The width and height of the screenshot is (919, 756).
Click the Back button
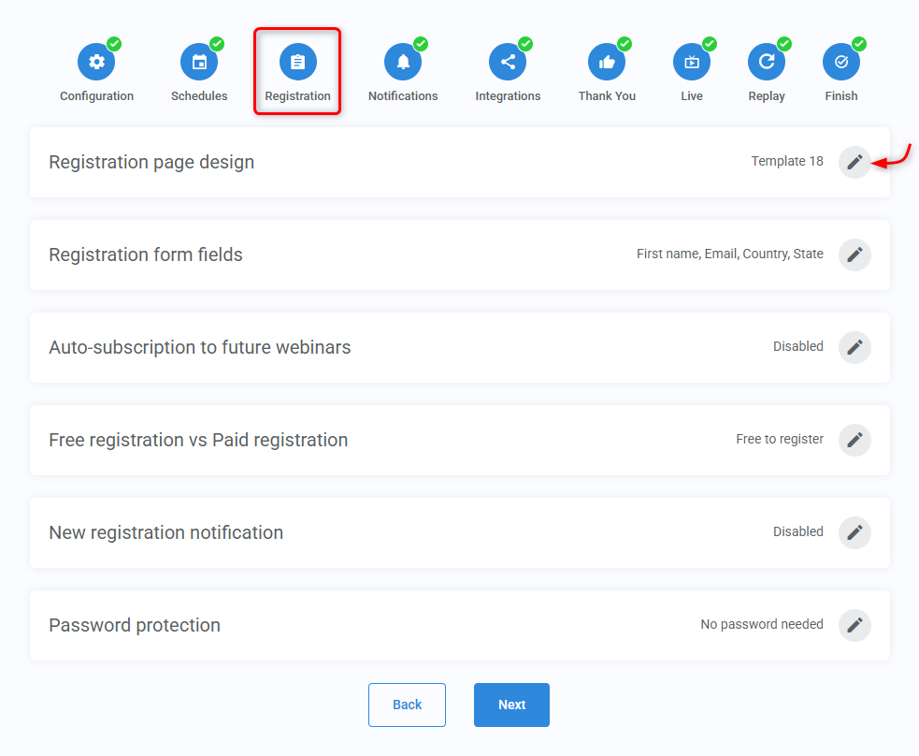pos(407,705)
